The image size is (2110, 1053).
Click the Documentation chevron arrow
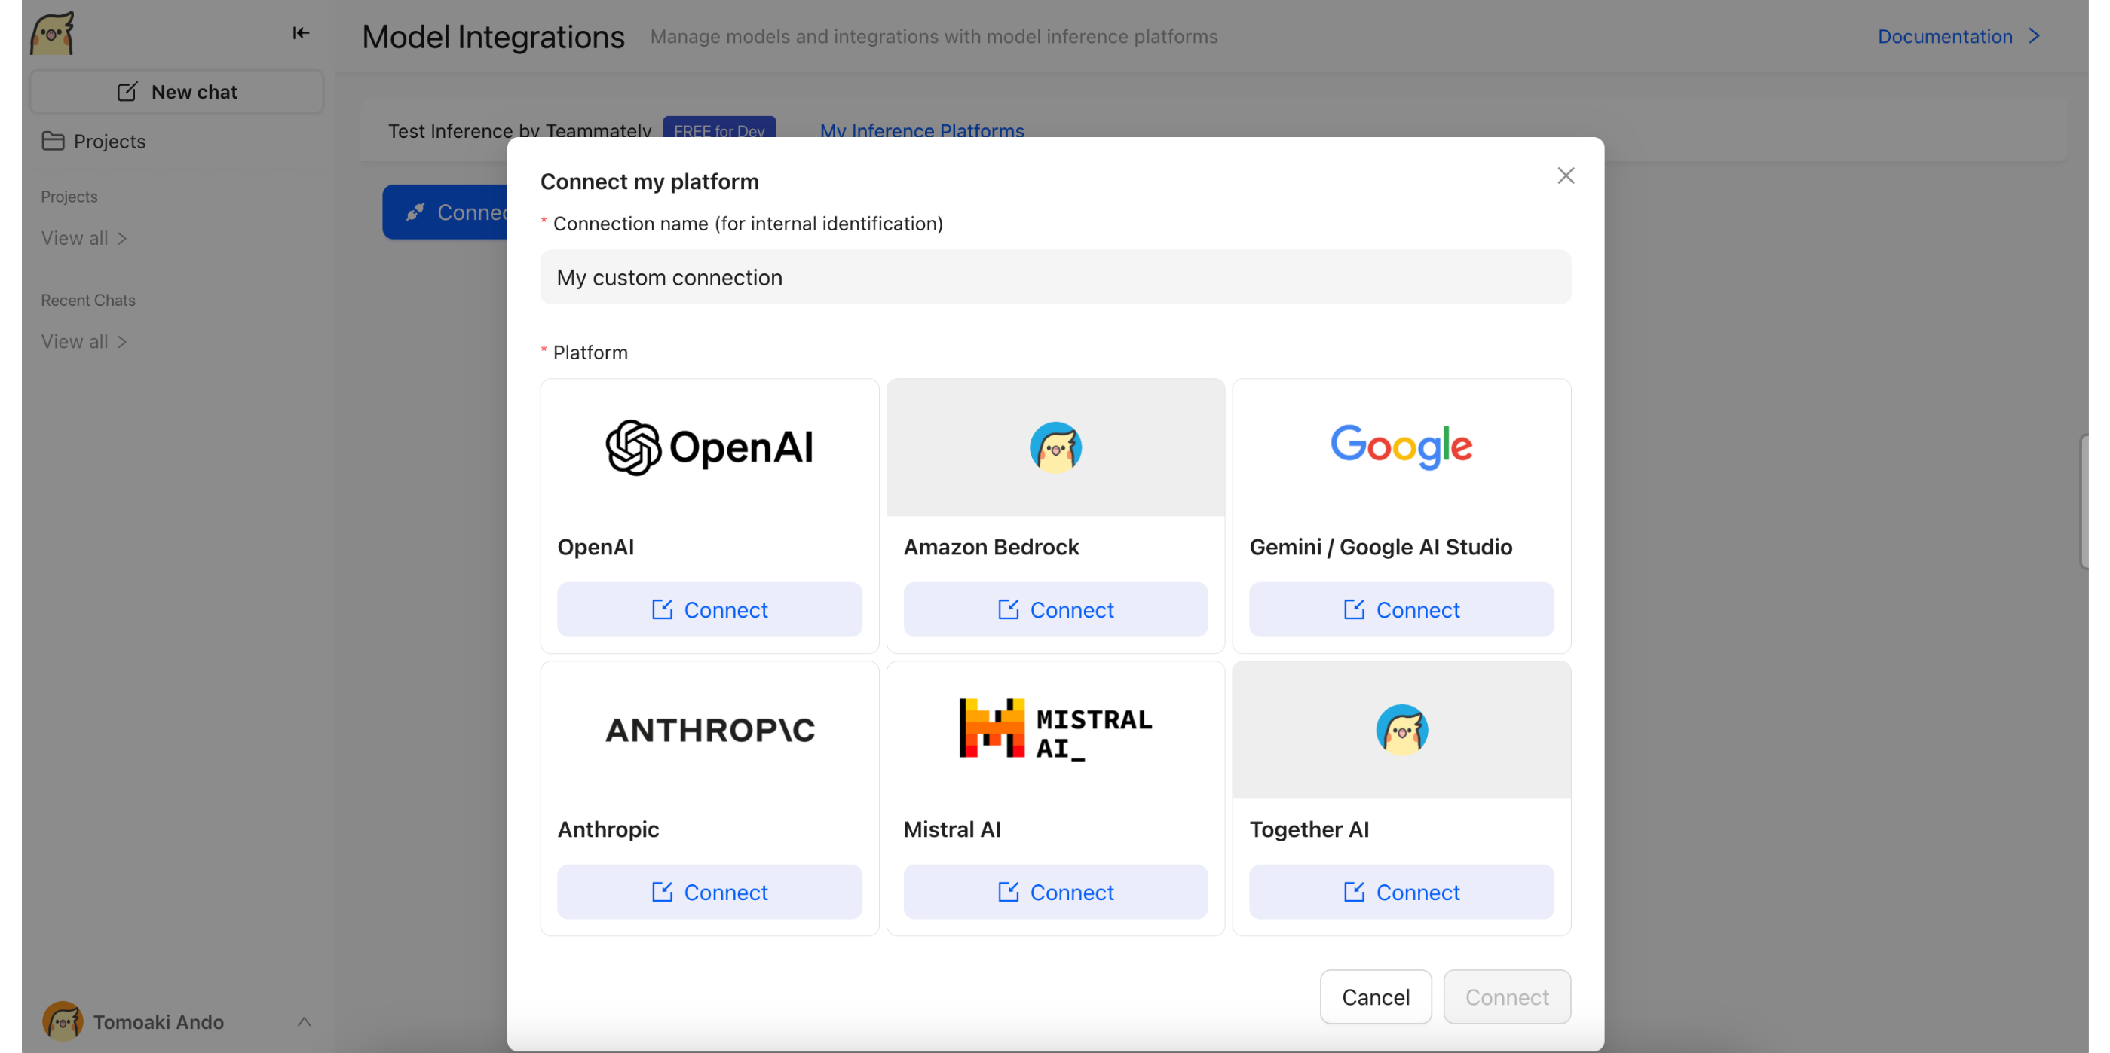point(2035,36)
